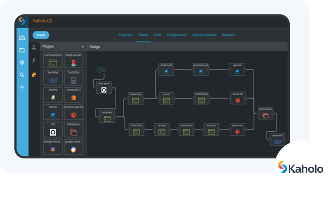Screen dimensions: 330x198
Task: Open the orange puzzle plugins panel icon
Action: coord(34,74)
